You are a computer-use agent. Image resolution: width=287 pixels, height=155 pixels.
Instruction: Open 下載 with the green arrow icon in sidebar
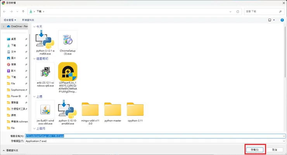[x=14, y=45]
